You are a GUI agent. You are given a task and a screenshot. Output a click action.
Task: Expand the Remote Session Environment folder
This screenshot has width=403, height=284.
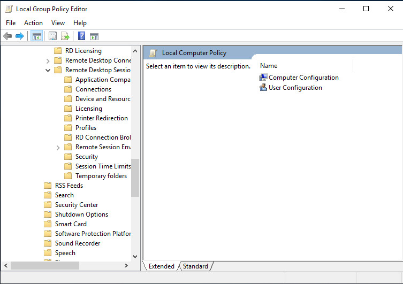58,147
